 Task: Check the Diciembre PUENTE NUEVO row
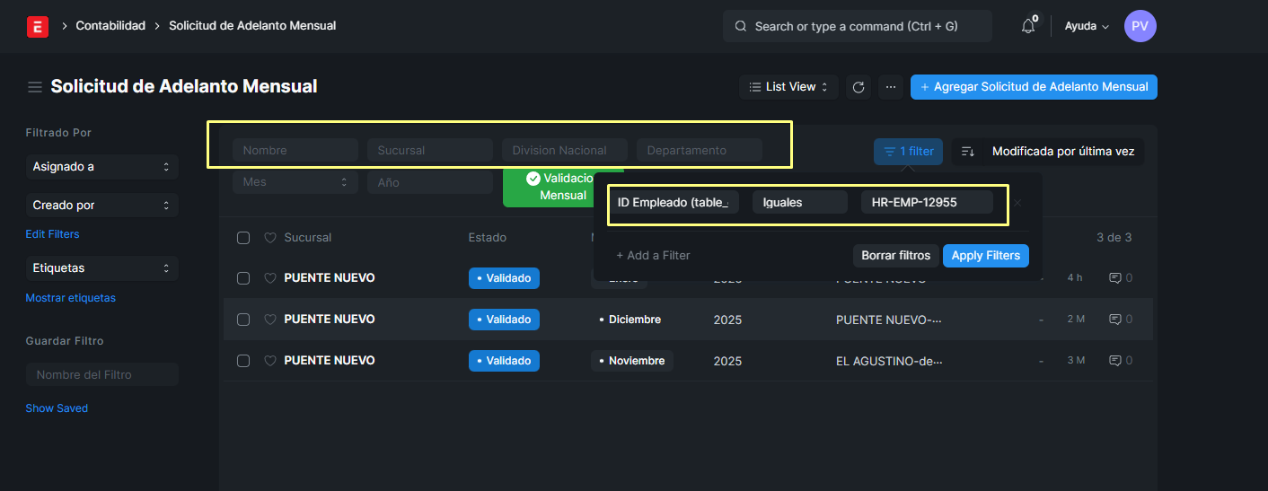[243, 320]
